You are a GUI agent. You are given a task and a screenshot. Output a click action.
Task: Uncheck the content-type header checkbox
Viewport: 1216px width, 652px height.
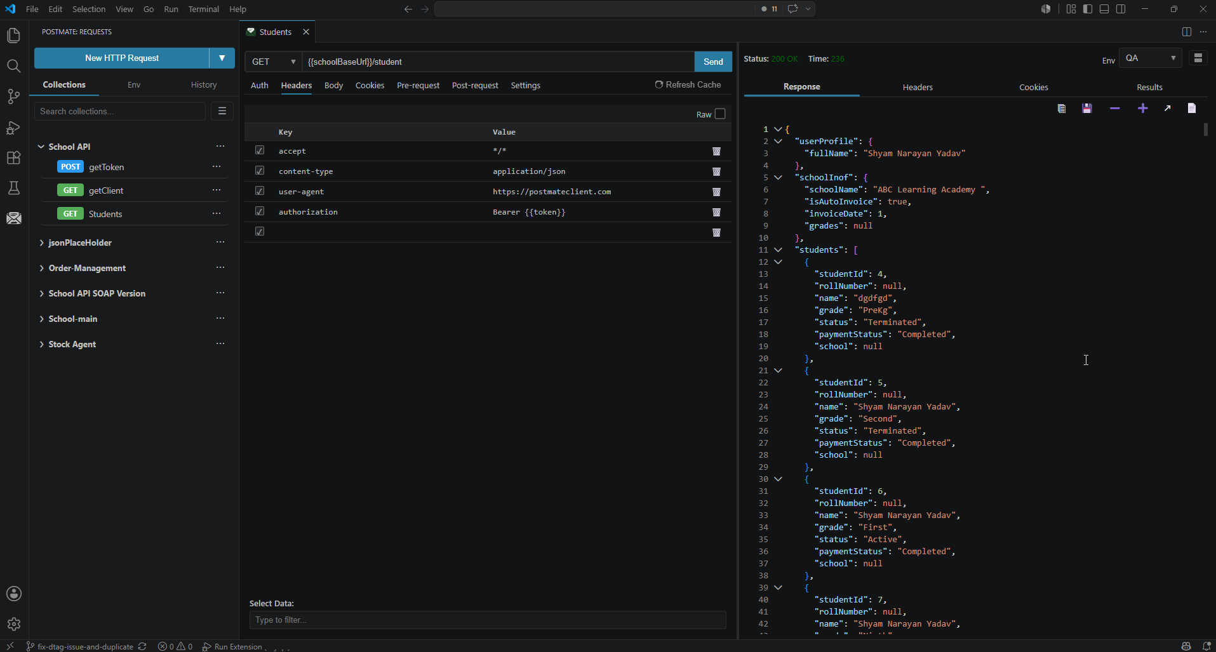[x=260, y=171]
